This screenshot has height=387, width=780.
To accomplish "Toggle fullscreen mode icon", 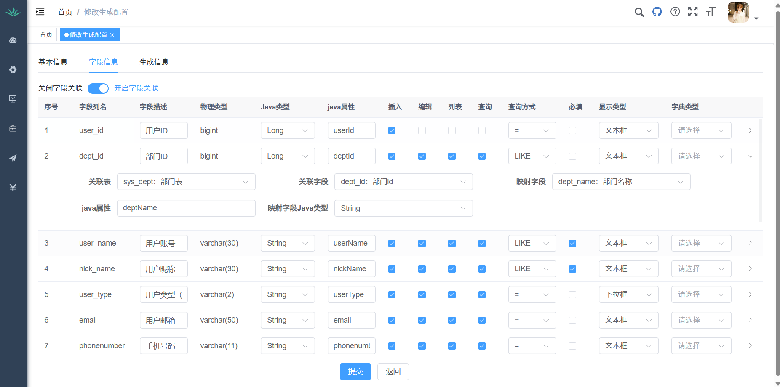I will (x=693, y=12).
